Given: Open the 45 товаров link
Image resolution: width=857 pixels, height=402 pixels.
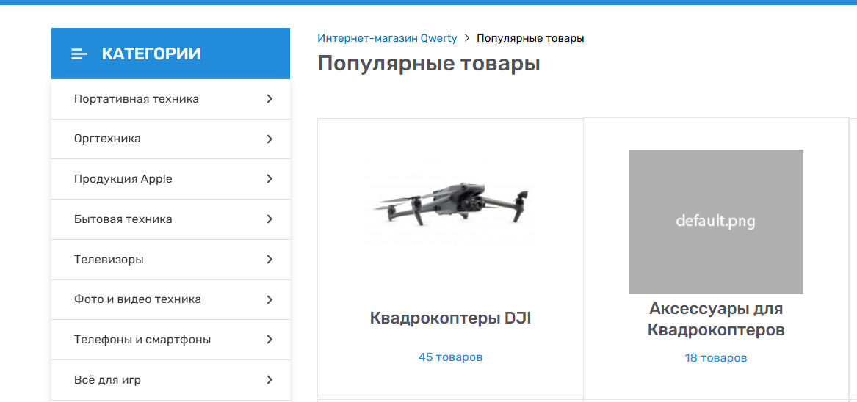Looking at the screenshot, I should pos(450,357).
